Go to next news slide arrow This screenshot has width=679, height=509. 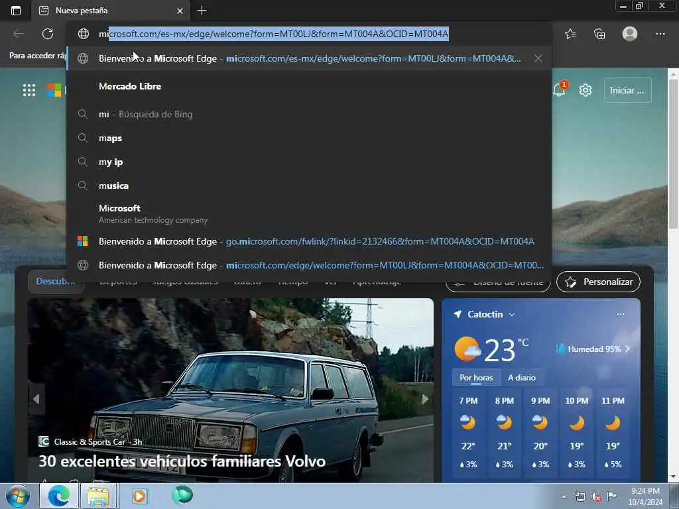tap(425, 399)
